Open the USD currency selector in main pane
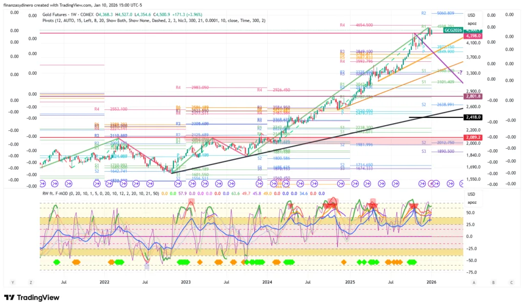The width and height of the screenshot is (524, 308). (472, 15)
